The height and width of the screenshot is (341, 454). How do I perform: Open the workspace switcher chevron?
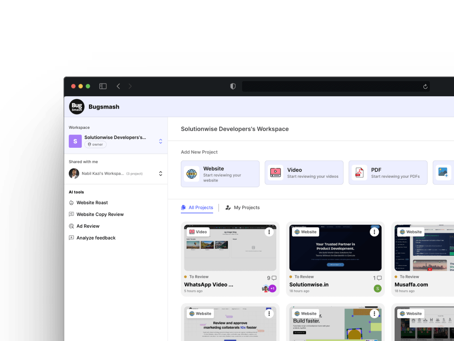pyautogui.click(x=160, y=141)
